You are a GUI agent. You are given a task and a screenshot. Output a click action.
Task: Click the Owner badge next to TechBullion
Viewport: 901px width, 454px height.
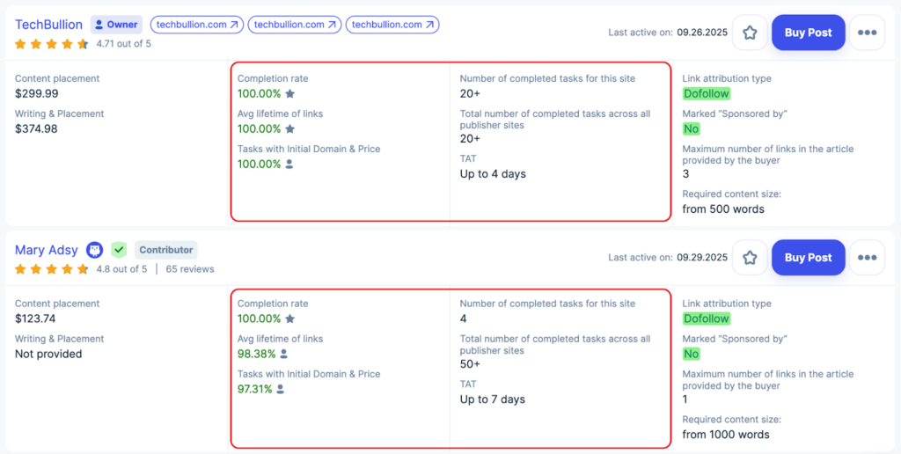tap(116, 25)
